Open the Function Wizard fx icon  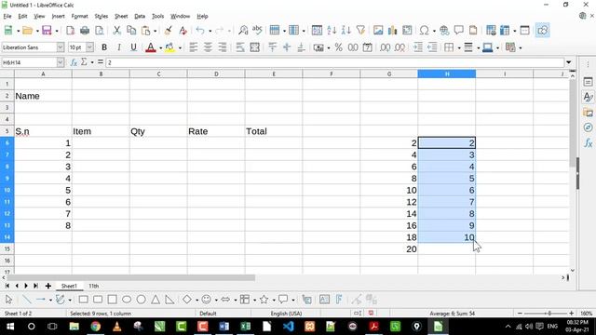pos(74,62)
